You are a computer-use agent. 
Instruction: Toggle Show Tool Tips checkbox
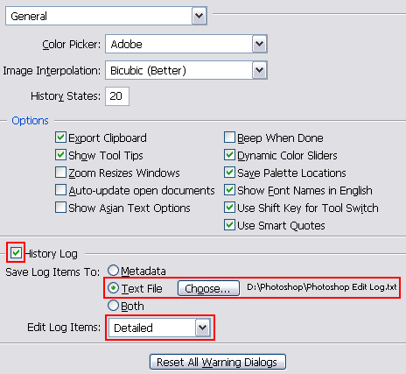(x=60, y=155)
